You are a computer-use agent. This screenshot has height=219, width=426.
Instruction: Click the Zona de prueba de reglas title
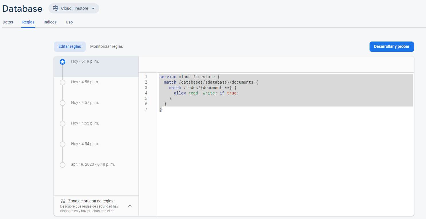pos(91,201)
